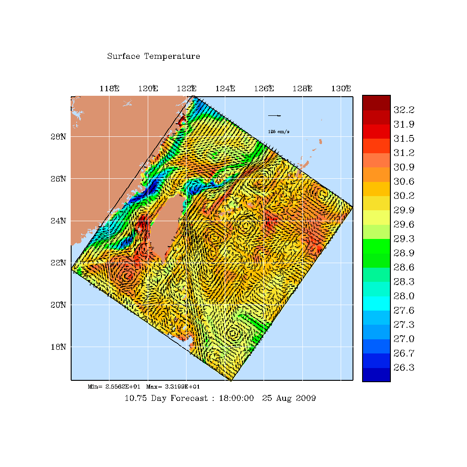Image resolution: width=467 pixels, height=467 pixels.
Task: Click the island of Taiwan on map
Action: coord(165,223)
